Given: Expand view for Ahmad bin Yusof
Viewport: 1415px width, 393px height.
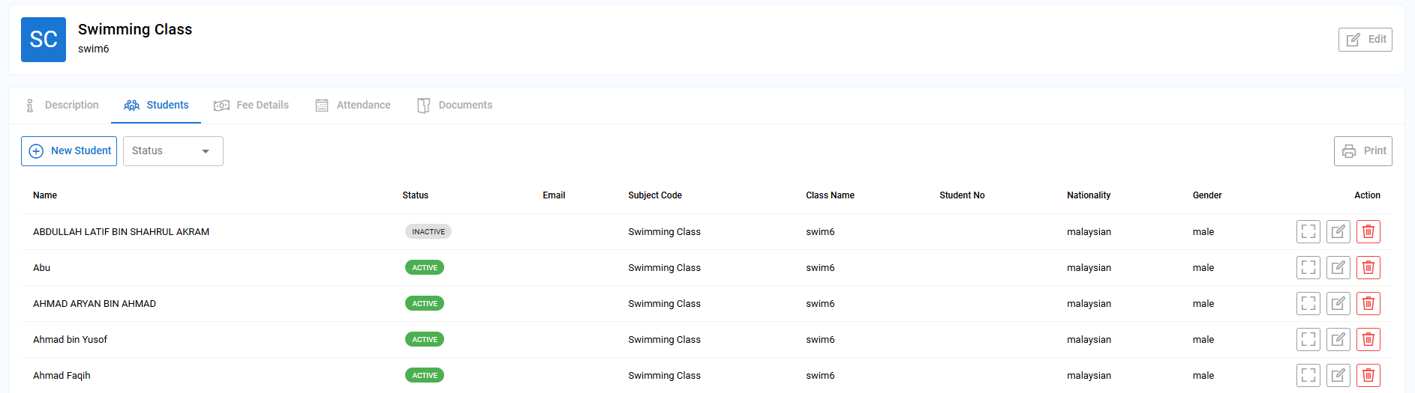Looking at the screenshot, I should pyautogui.click(x=1308, y=339).
